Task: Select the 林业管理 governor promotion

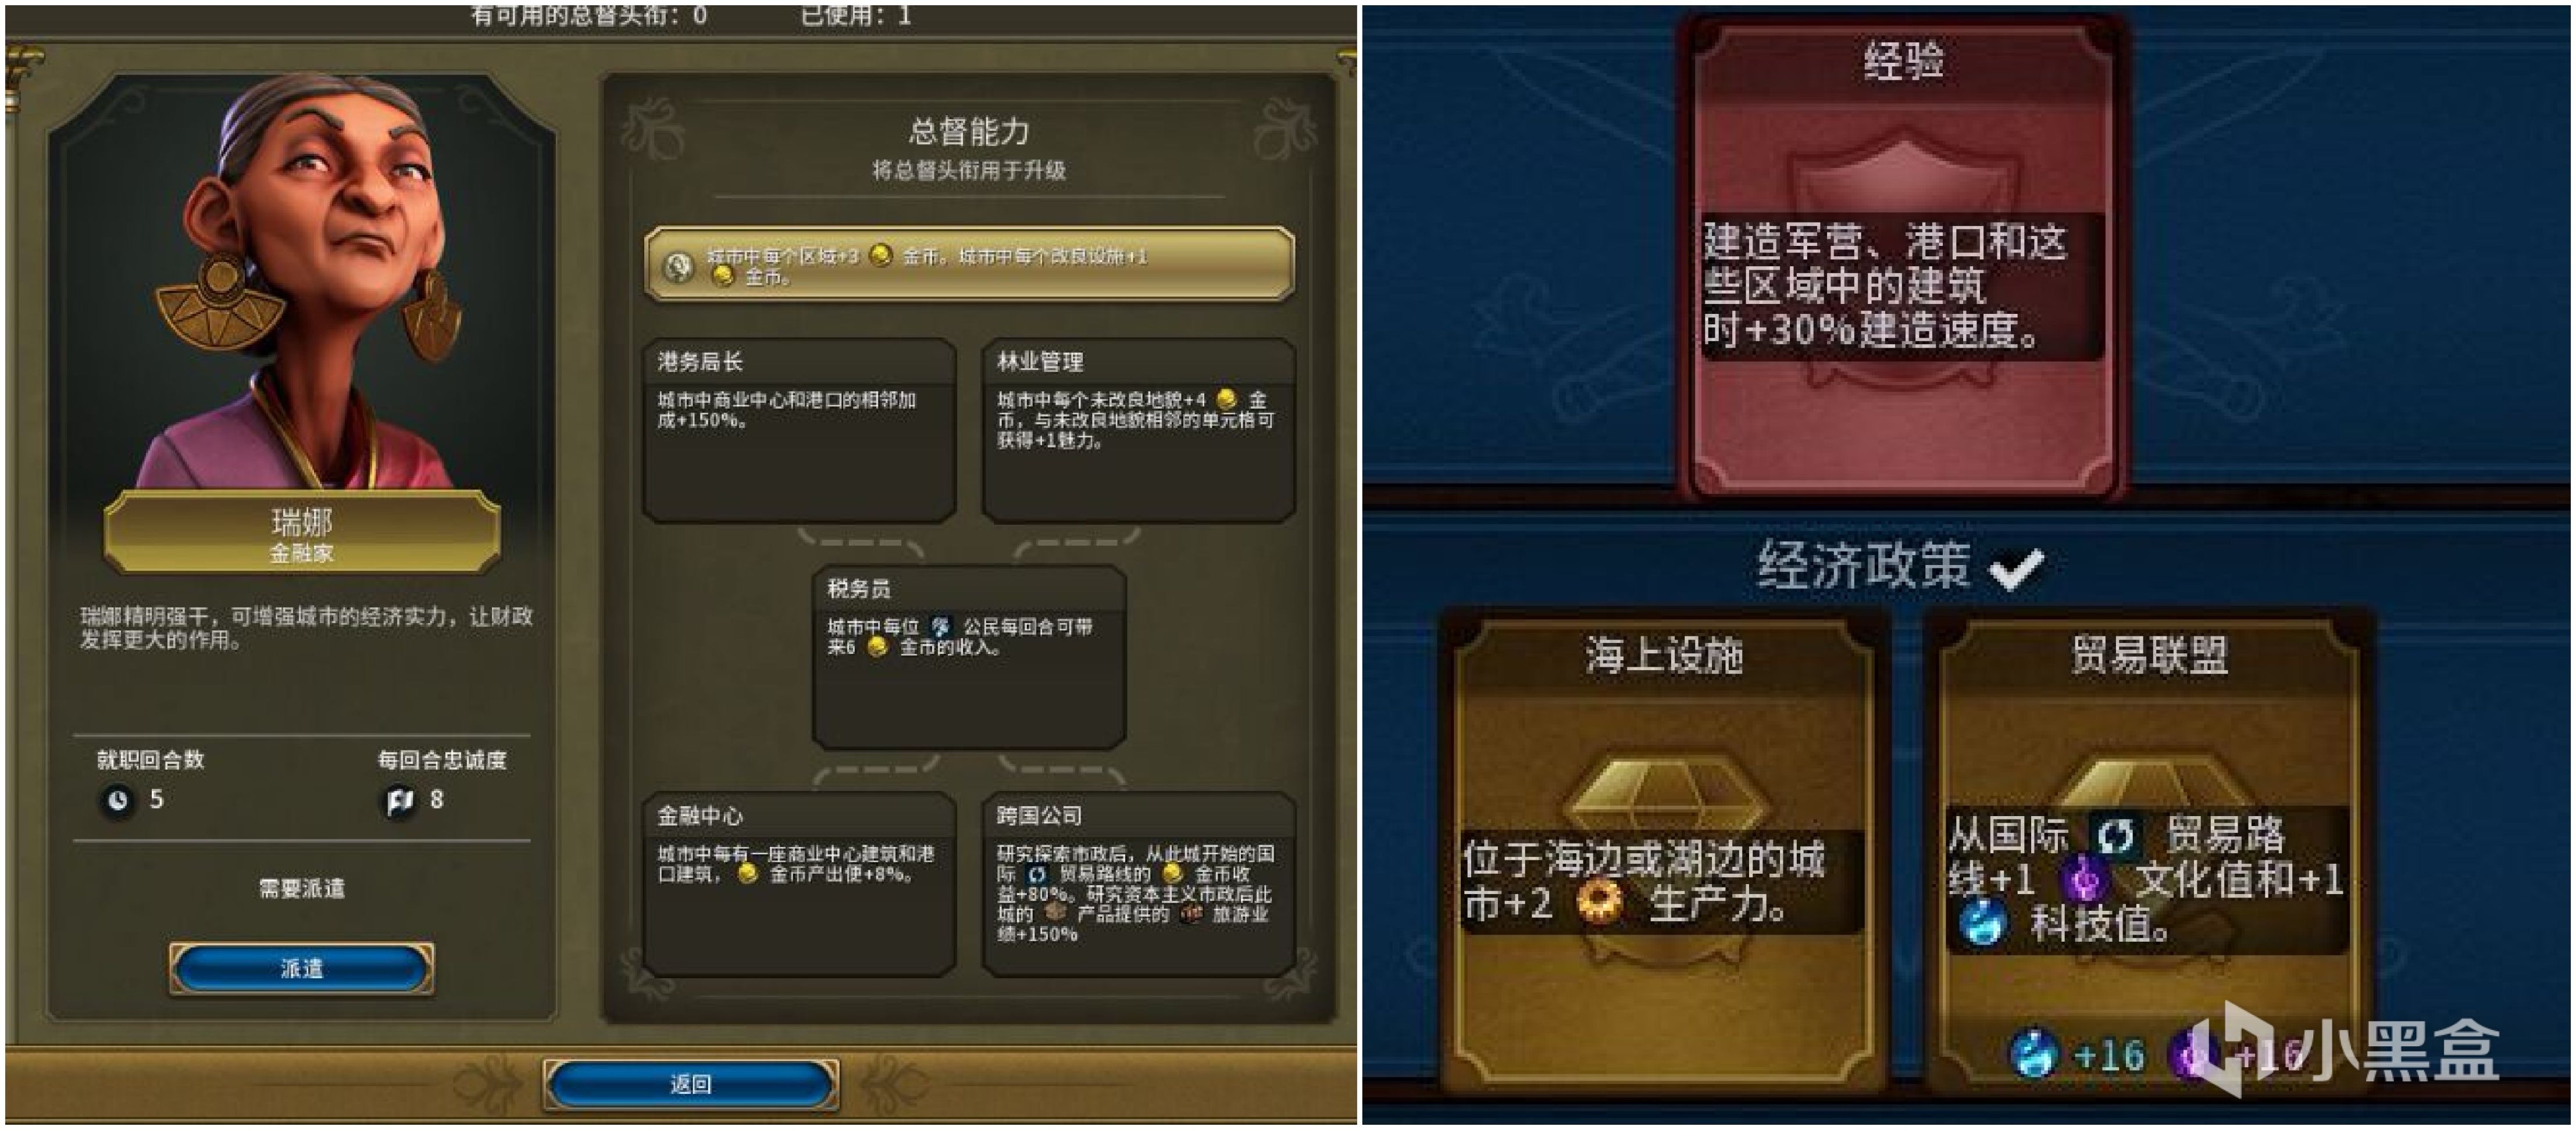Action: (1138, 430)
